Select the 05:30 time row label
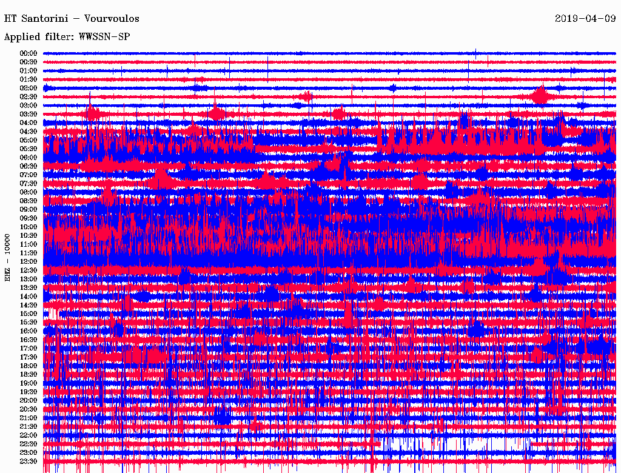621x473 pixels. point(28,149)
